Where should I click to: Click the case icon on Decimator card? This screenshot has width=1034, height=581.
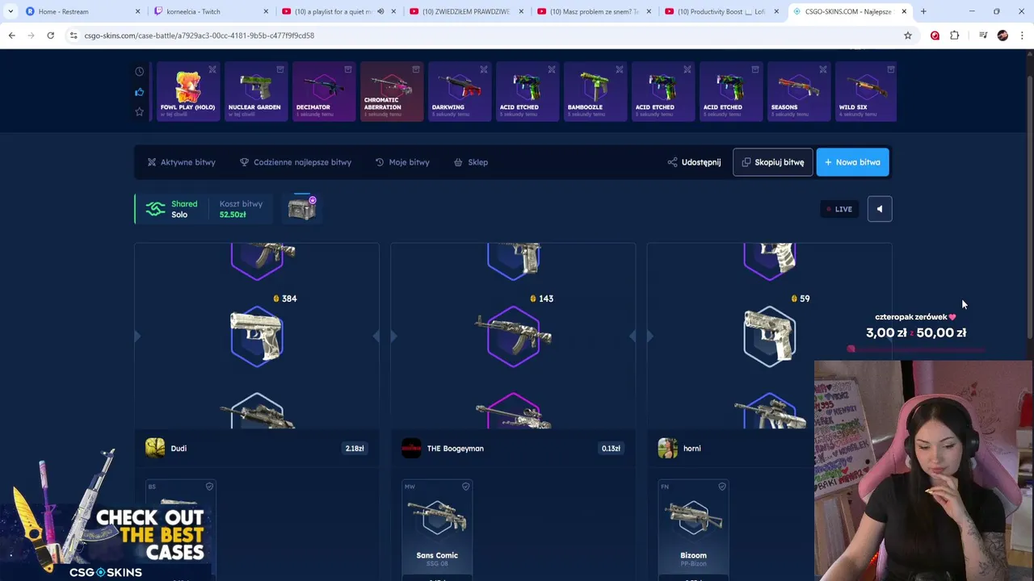pyautogui.click(x=348, y=69)
